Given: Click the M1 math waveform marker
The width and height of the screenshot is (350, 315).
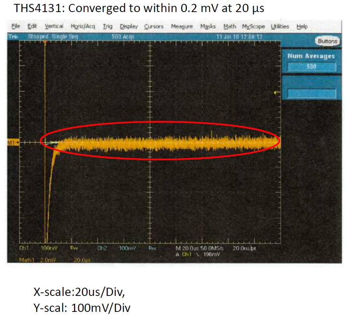Looking at the screenshot, I should click(13, 142).
